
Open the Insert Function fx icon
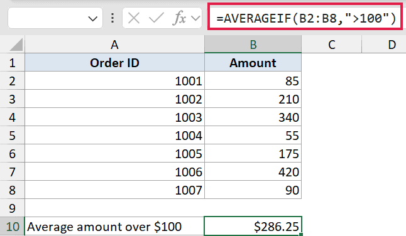tap(179, 18)
